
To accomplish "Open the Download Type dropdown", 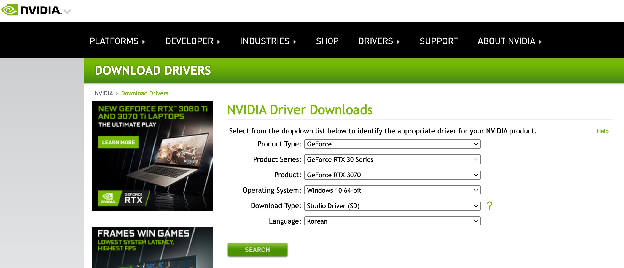I will click(x=392, y=206).
